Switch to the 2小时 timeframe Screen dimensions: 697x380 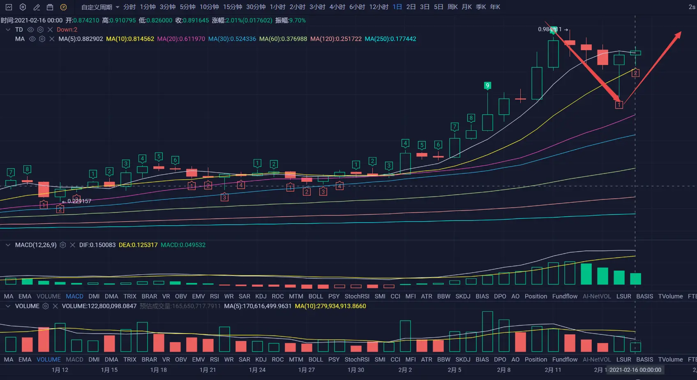pyautogui.click(x=297, y=7)
